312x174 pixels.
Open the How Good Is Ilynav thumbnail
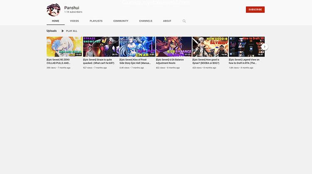pos(210,47)
